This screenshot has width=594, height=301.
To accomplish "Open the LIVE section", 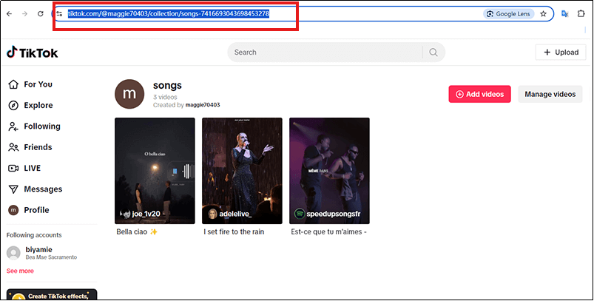I will [33, 168].
